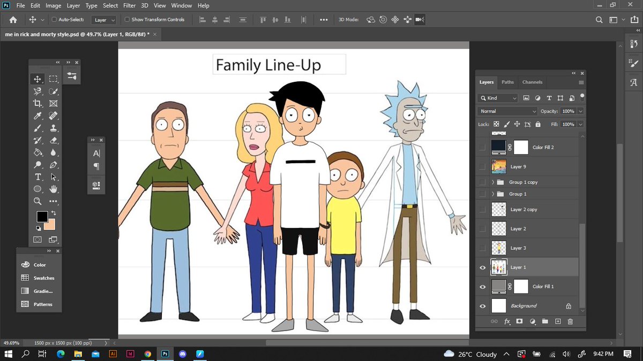Screen dimensions: 643x361
Task: Swap foreground and background colors
Action: [53, 213]
